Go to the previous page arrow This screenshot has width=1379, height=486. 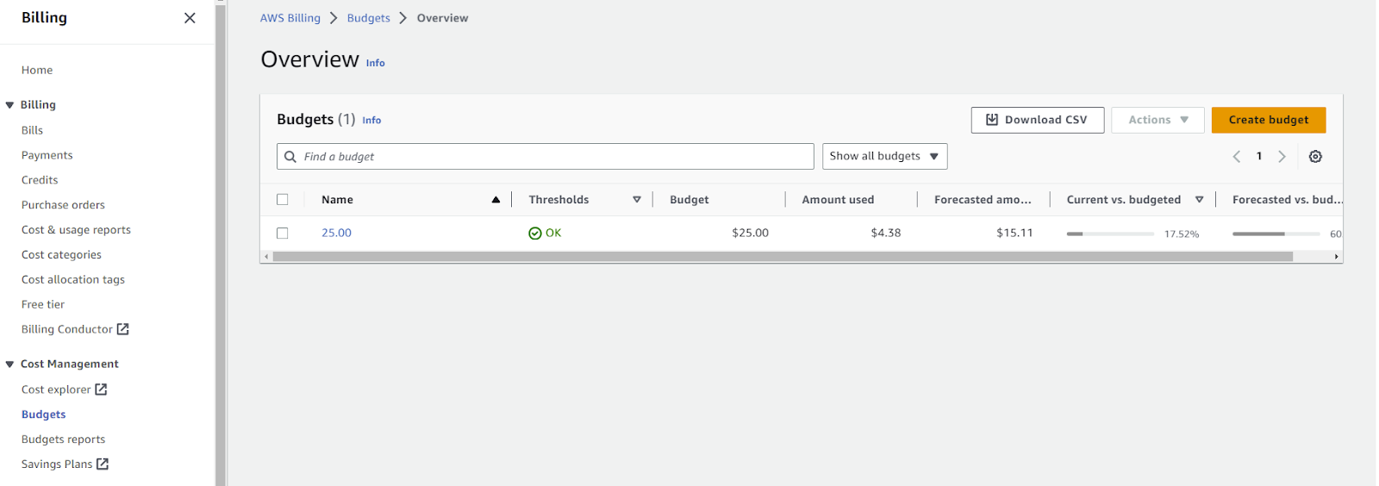tap(1237, 157)
